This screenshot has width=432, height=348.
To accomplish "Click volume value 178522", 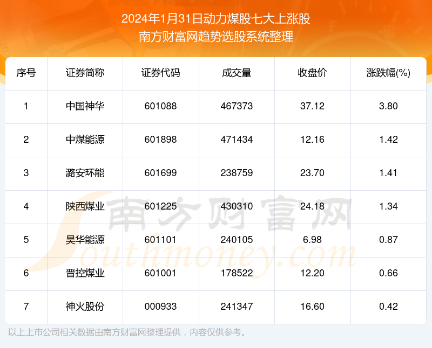I will pos(237,273).
